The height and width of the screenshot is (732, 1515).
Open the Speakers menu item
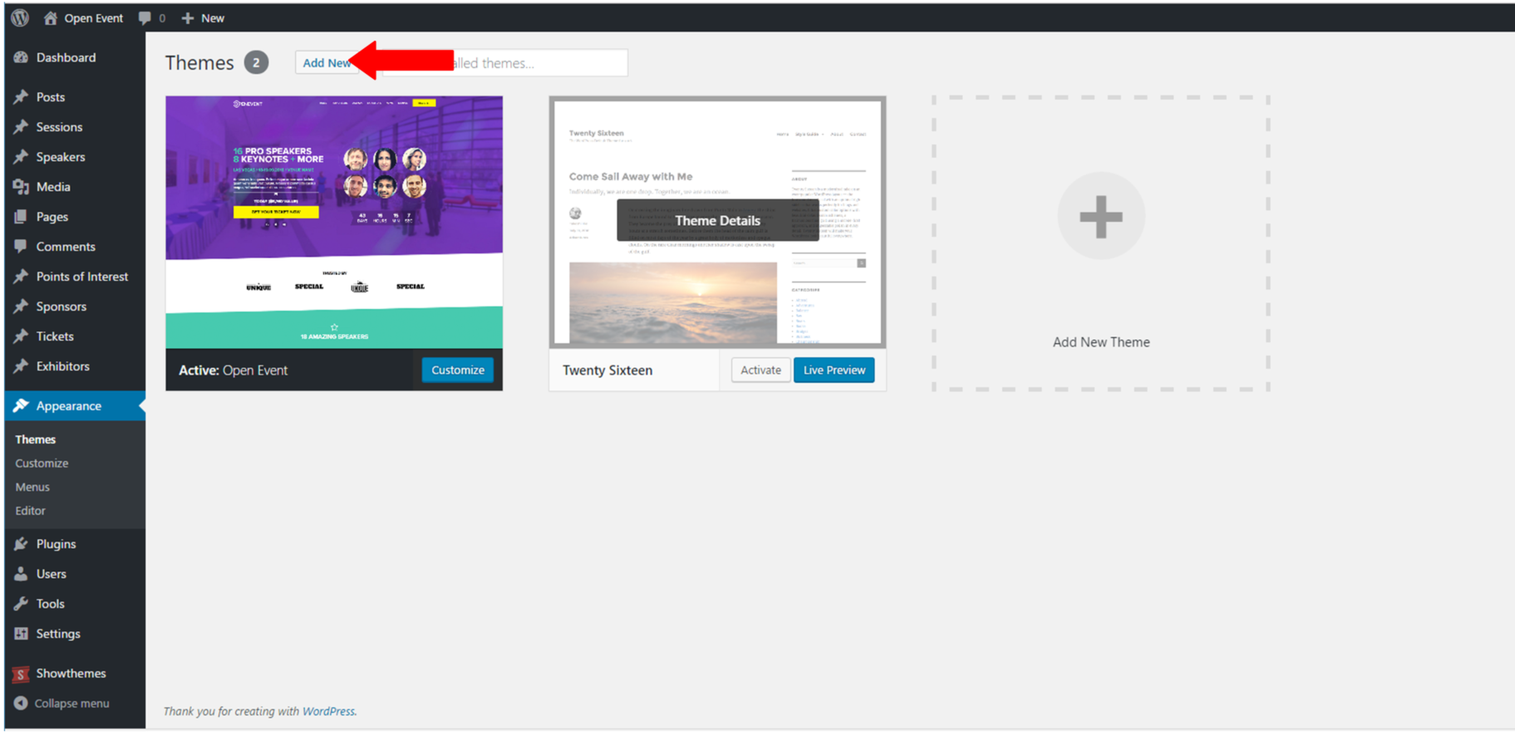[x=61, y=157]
